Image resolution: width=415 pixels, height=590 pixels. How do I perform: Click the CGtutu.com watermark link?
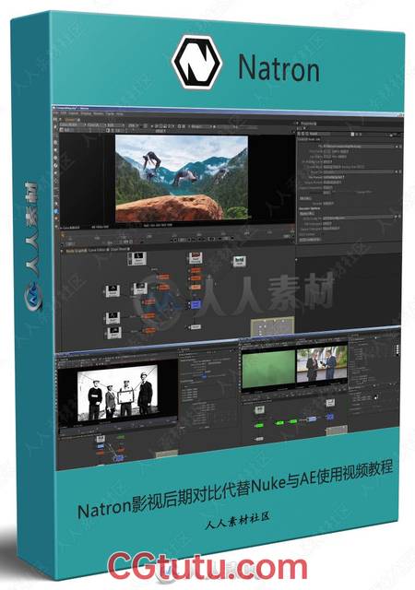[207, 567]
